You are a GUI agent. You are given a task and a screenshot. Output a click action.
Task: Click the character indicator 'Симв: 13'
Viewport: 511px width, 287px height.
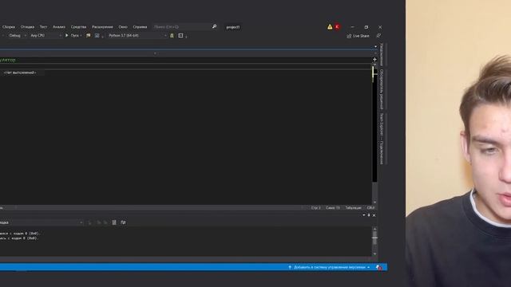click(333, 207)
